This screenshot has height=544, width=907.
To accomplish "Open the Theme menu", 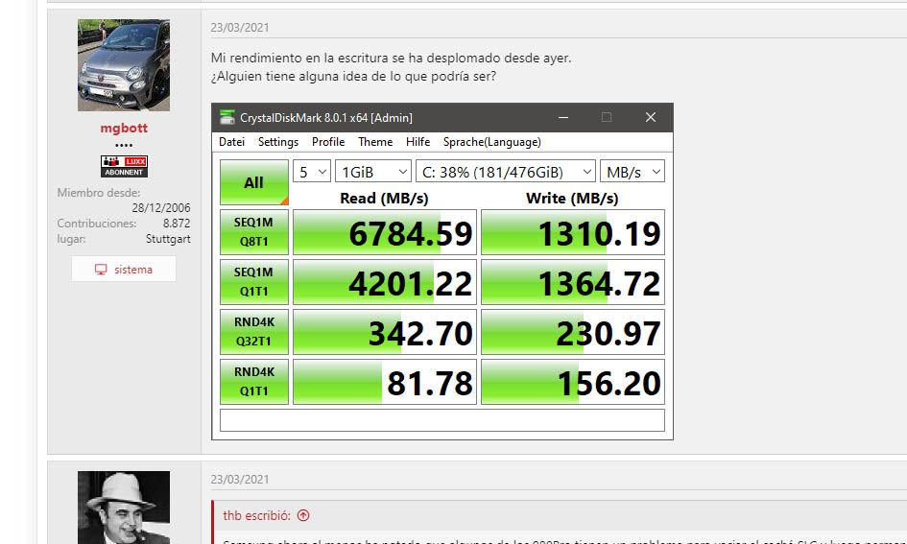I will (x=375, y=142).
